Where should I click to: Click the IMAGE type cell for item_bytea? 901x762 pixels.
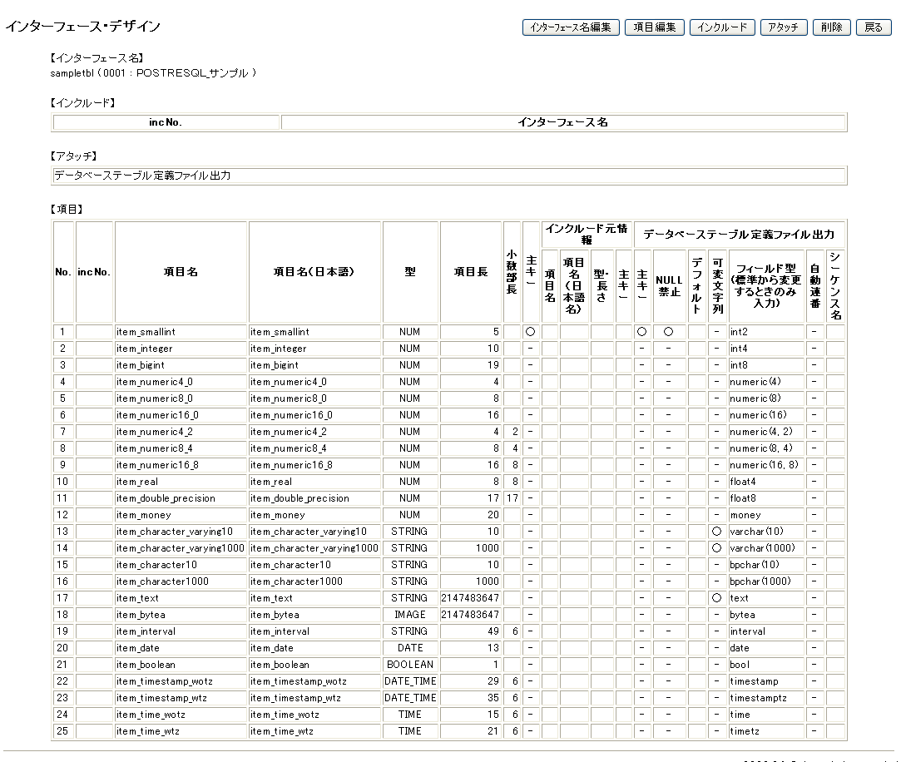[410, 615]
